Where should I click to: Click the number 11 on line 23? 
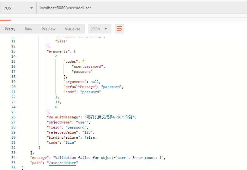click(x=57, y=102)
